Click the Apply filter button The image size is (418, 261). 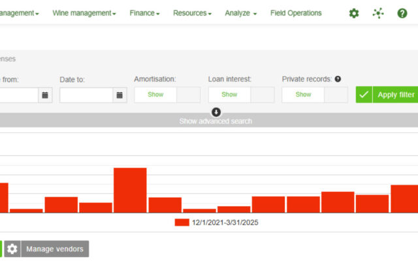(x=387, y=95)
